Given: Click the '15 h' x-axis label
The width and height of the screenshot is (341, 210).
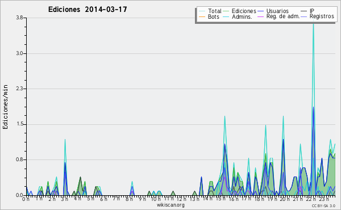Looking at the screenshot, I should 221,199.
